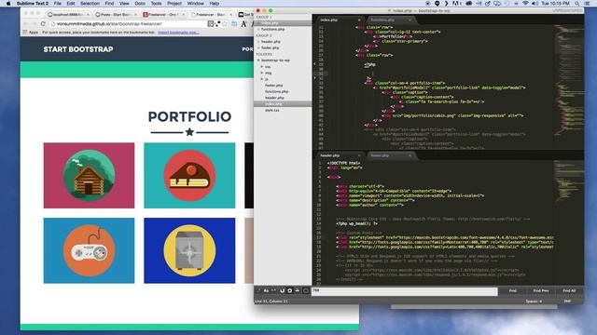The height and width of the screenshot is (335, 597).
Task: Open the File menu
Action: [58, 4]
